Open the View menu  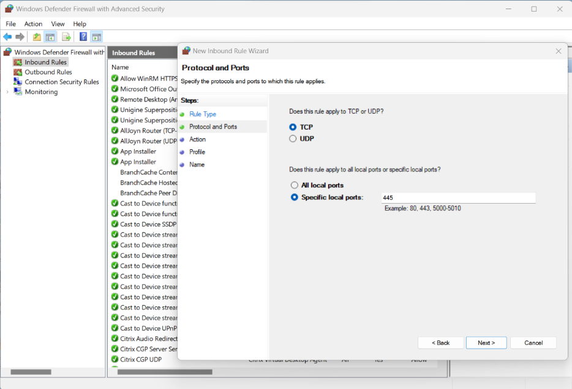58,24
